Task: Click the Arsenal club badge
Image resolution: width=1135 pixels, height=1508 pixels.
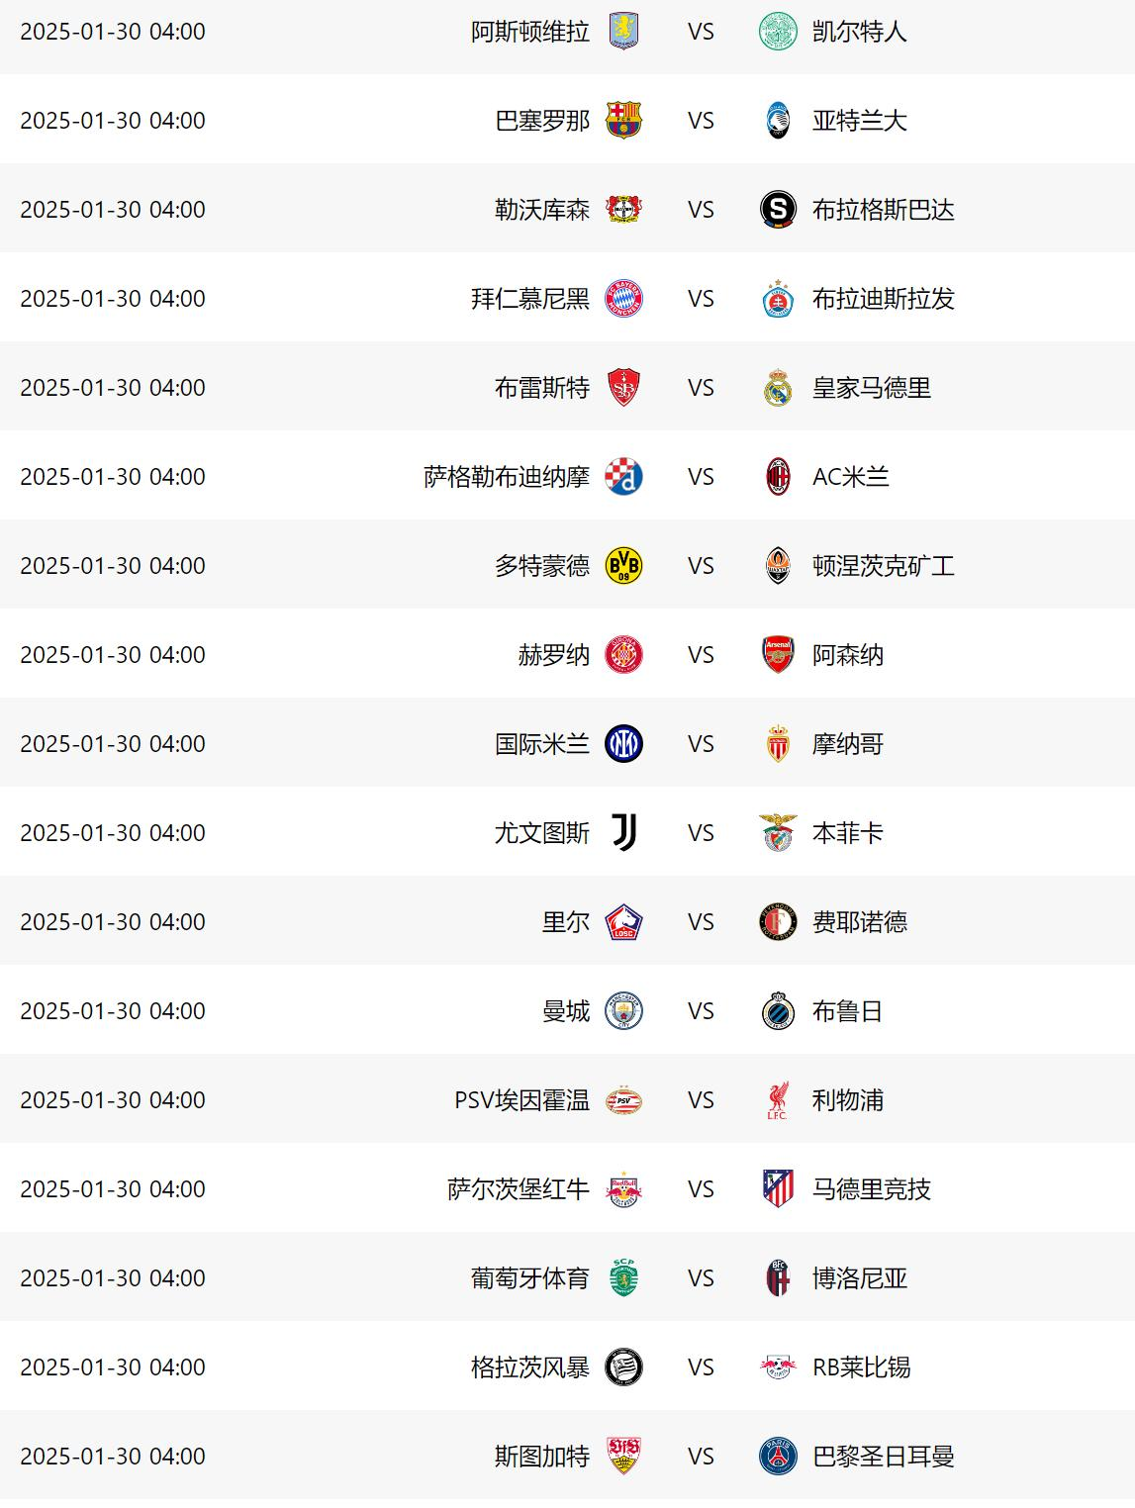Action: point(778,655)
